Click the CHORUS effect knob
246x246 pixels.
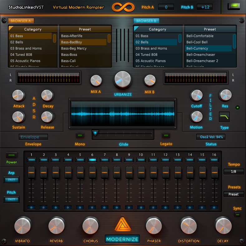pyautogui.click(x=90, y=226)
